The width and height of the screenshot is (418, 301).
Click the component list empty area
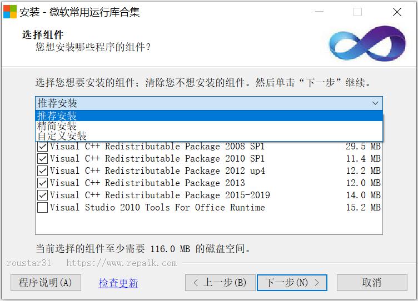click(x=208, y=224)
